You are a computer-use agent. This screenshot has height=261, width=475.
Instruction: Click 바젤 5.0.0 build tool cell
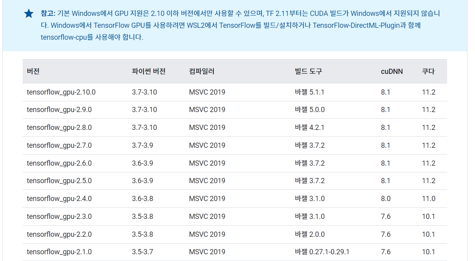(x=310, y=110)
